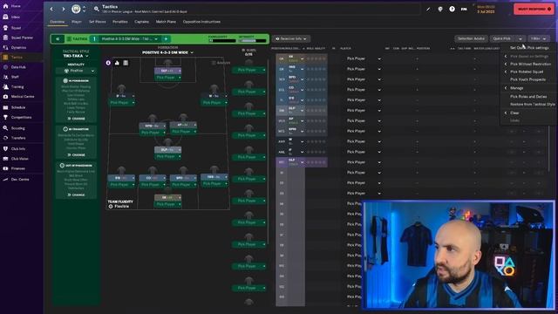This screenshot has height=314, width=558.
Task: Open the Manage submenu
Action: pyautogui.click(x=517, y=88)
